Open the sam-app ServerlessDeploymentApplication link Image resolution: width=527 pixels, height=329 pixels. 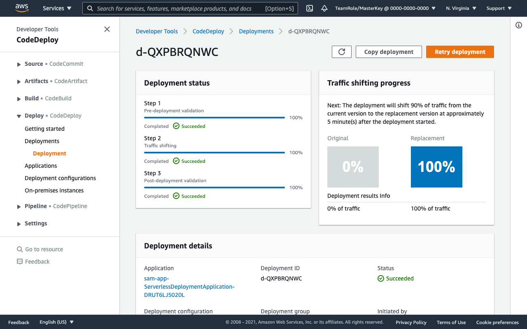pos(189,287)
